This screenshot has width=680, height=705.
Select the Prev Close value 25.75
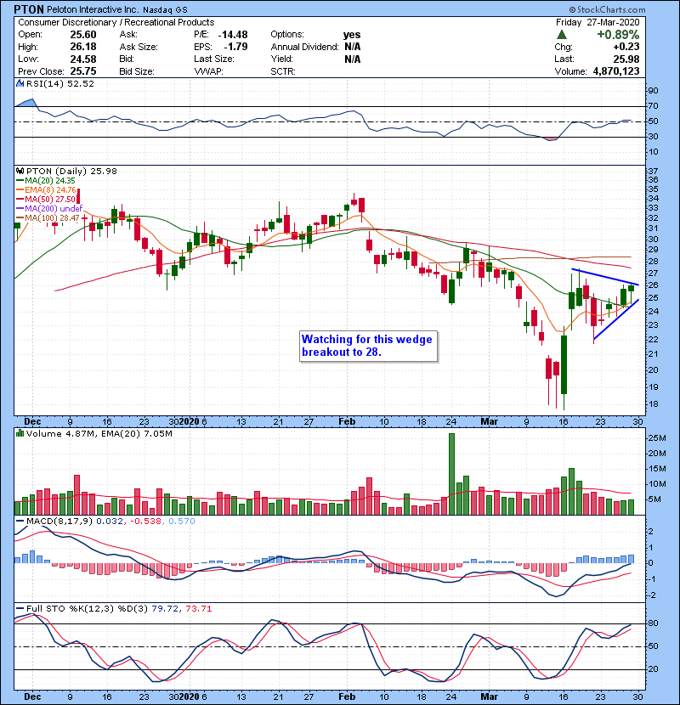coord(83,71)
